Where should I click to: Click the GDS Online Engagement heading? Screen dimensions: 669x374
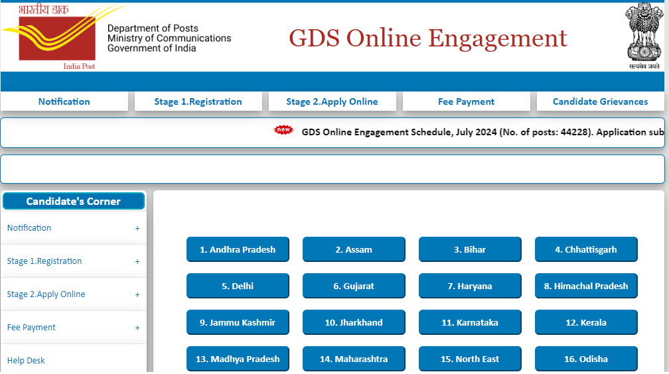[428, 38]
